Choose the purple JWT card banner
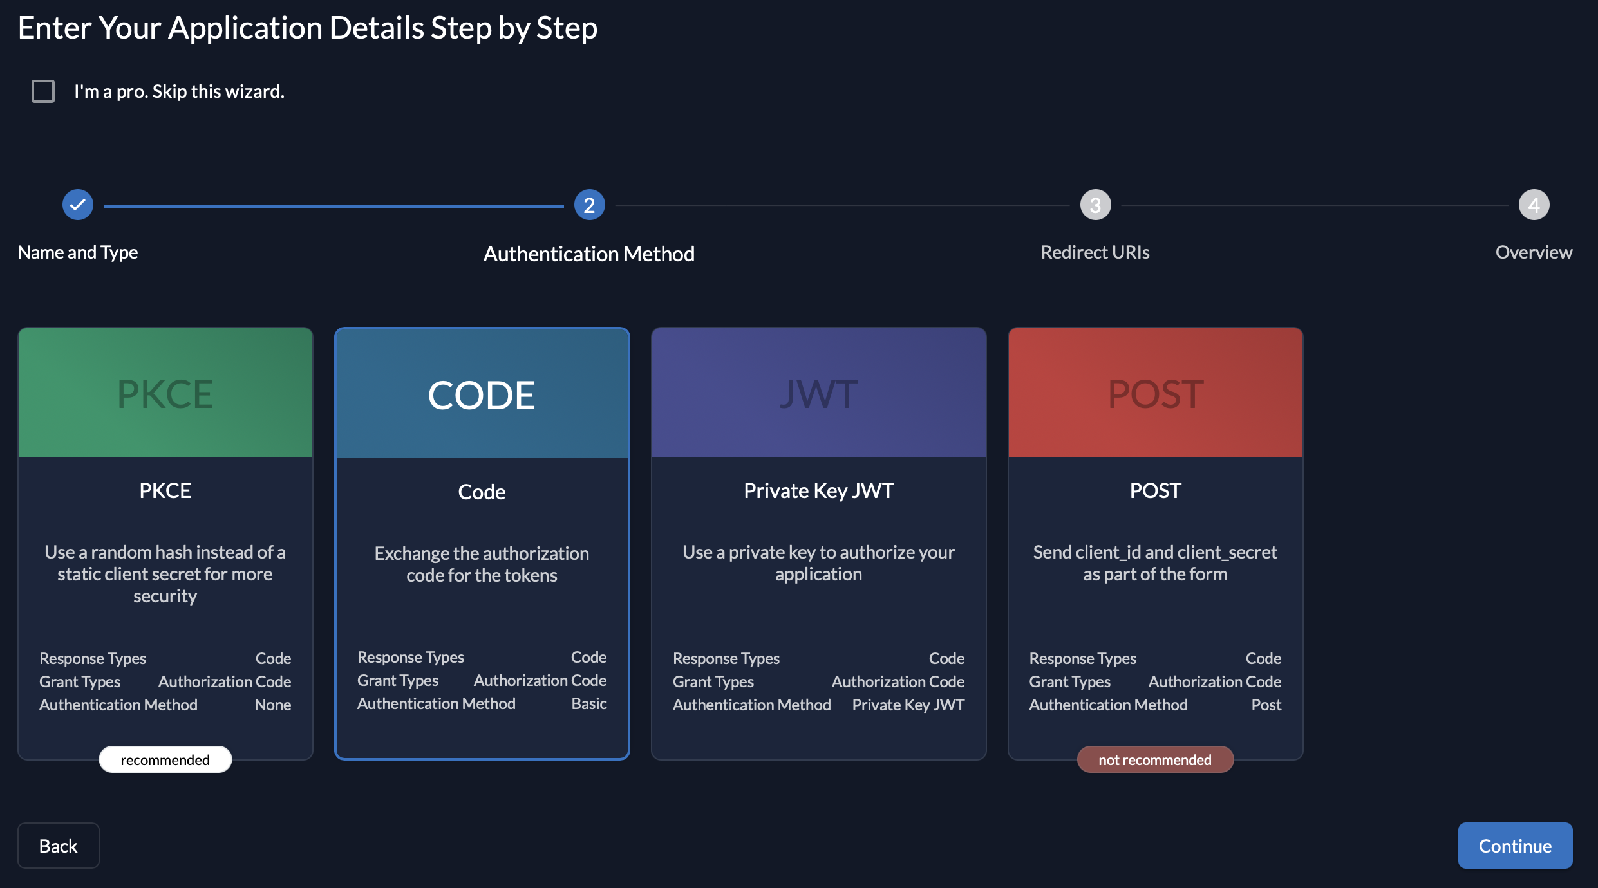 (818, 393)
